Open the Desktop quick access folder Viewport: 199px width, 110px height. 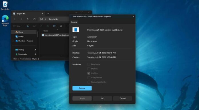pos(24,50)
